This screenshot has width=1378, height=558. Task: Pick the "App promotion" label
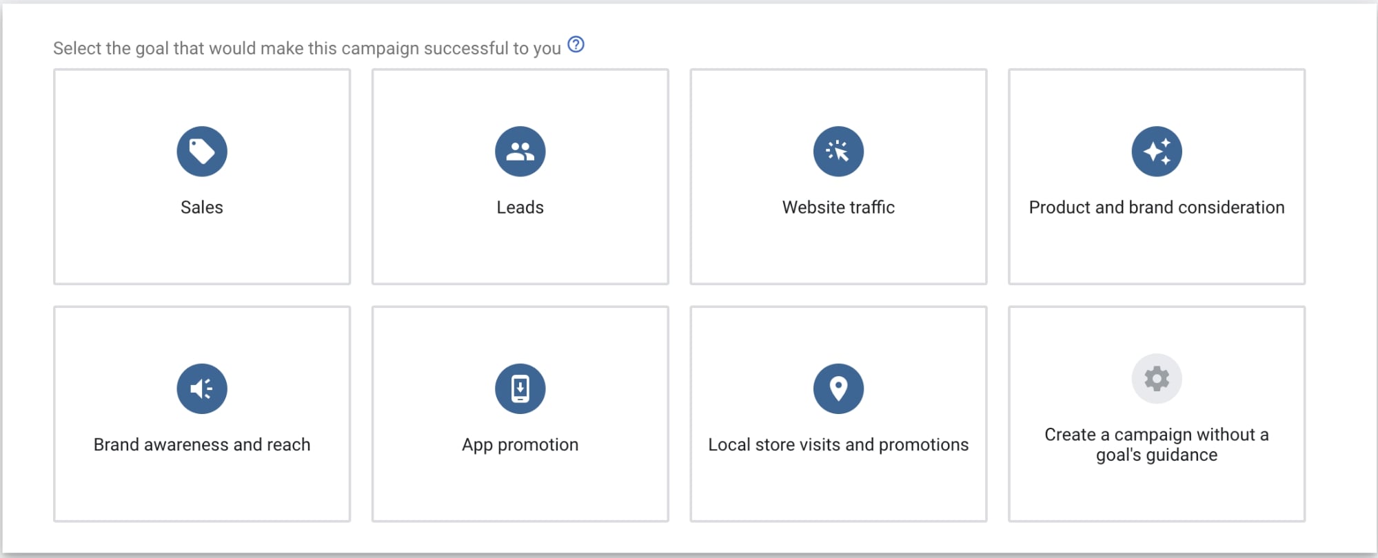pyautogui.click(x=520, y=444)
